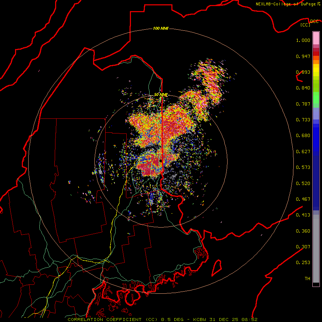This screenshot has width=322, height=322.
Task: Select the 0.413 scale value
Action: [303, 215]
